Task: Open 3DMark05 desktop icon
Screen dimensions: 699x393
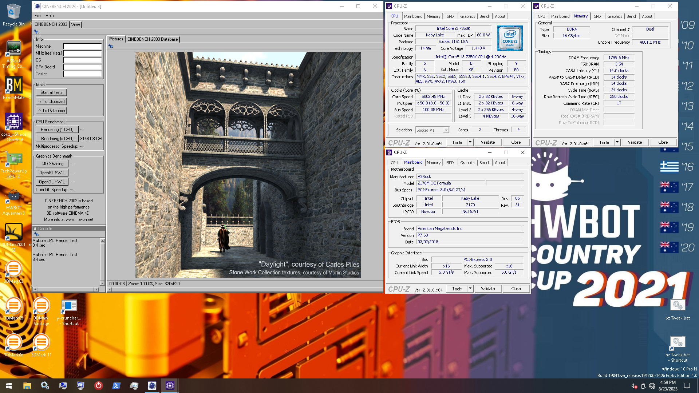Action: pos(13,309)
